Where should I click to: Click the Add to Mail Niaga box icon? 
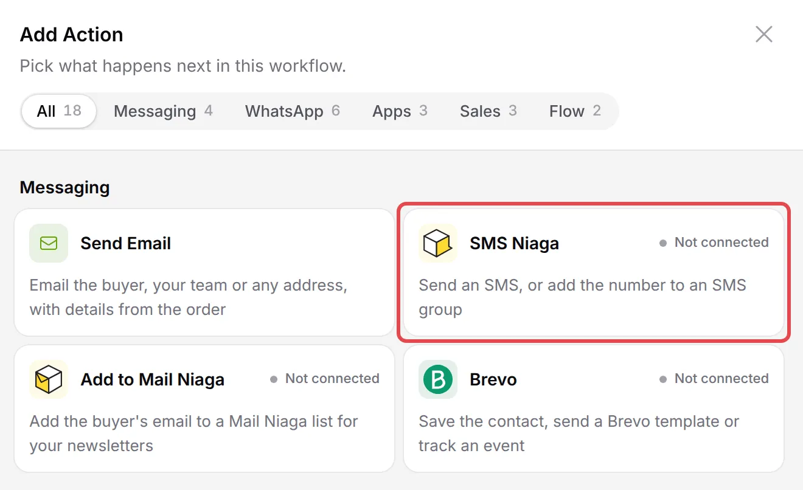pyautogui.click(x=49, y=379)
